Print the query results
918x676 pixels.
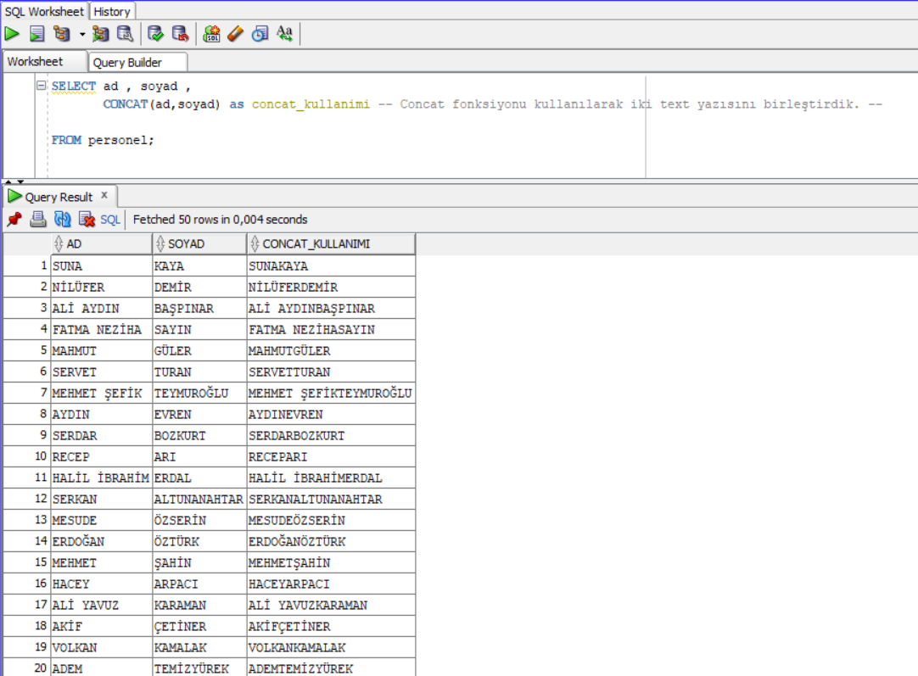click(x=37, y=219)
